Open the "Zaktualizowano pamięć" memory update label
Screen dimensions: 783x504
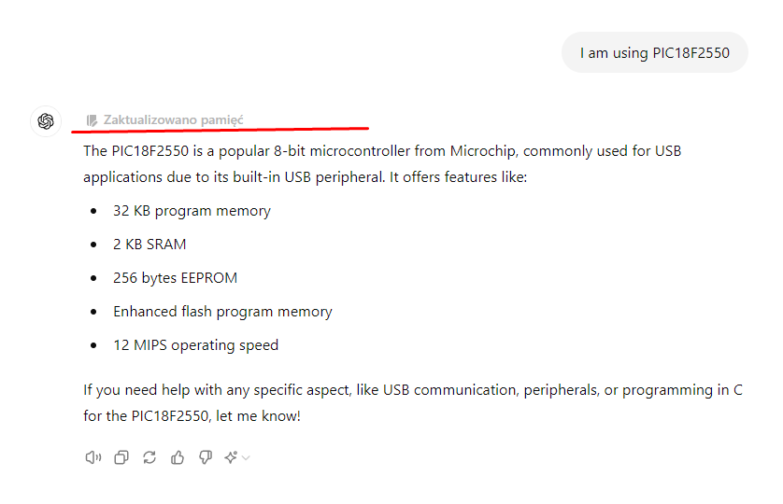tap(173, 120)
